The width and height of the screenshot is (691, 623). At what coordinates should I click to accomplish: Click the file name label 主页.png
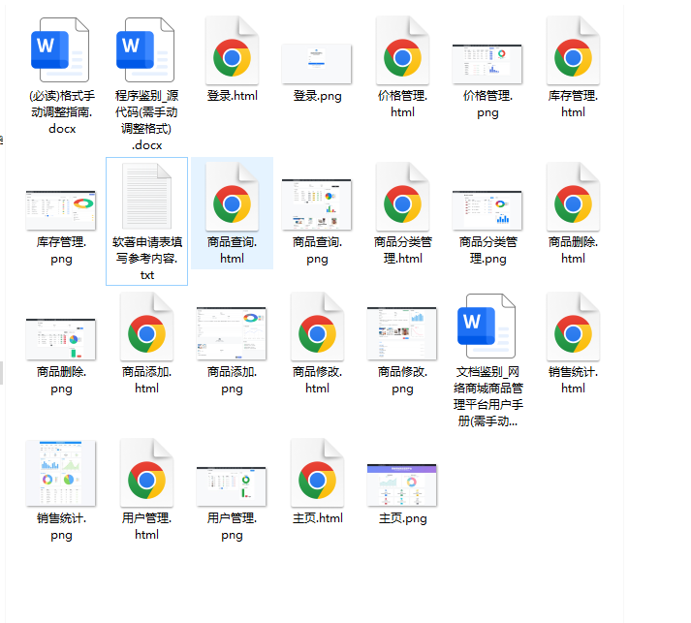(402, 518)
